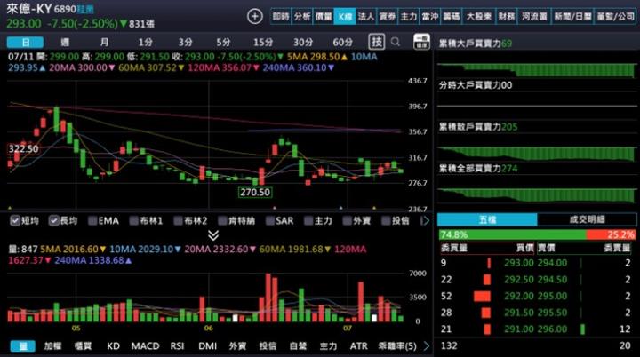640x357 pixels.
Task: Click the 322.50 price label on chart
Action: [23, 148]
